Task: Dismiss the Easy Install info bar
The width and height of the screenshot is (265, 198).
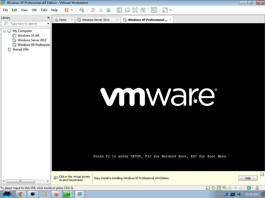Action: pos(262,174)
